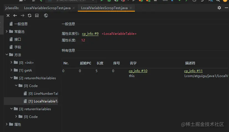Open the jclasslib panel settings gear
The height and width of the screenshot is (132, 229).
[219, 8]
